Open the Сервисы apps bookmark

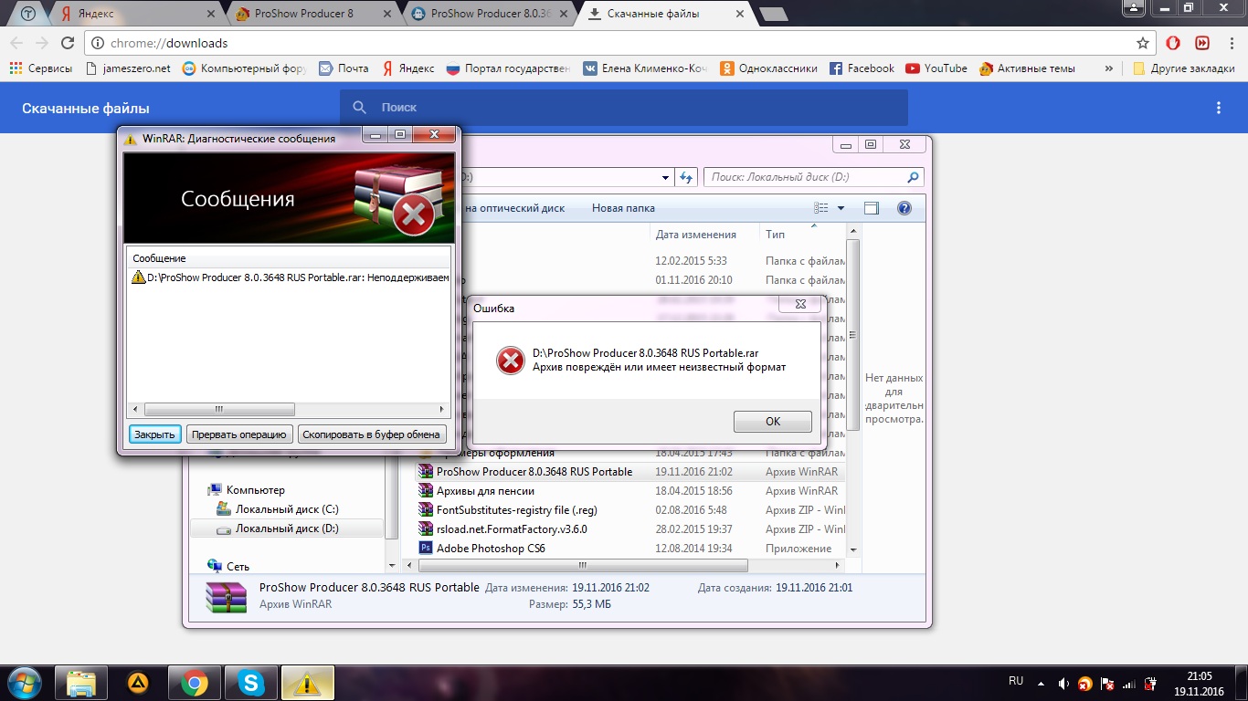(x=43, y=68)
